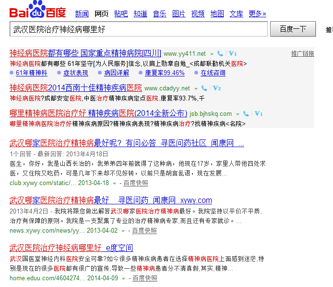Open the 推广链接 link
This screenshot has height=287, width=333.
[302, 54]
